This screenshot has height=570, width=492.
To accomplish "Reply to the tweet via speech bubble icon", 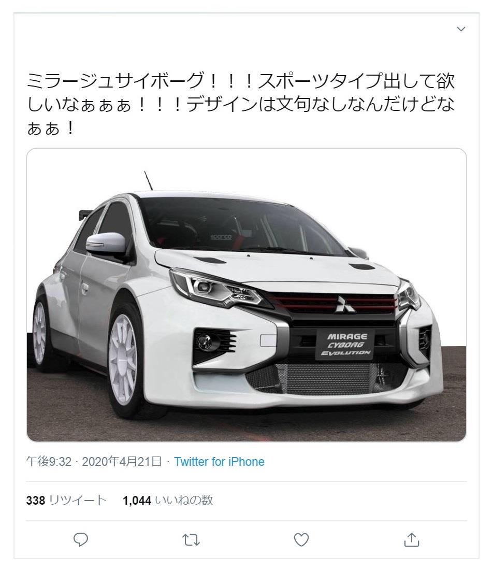I will pos(81,539).
